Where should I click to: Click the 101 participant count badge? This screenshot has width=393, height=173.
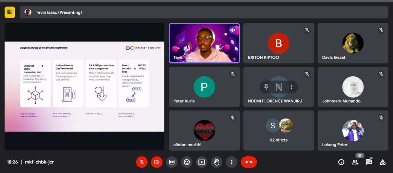360,156
